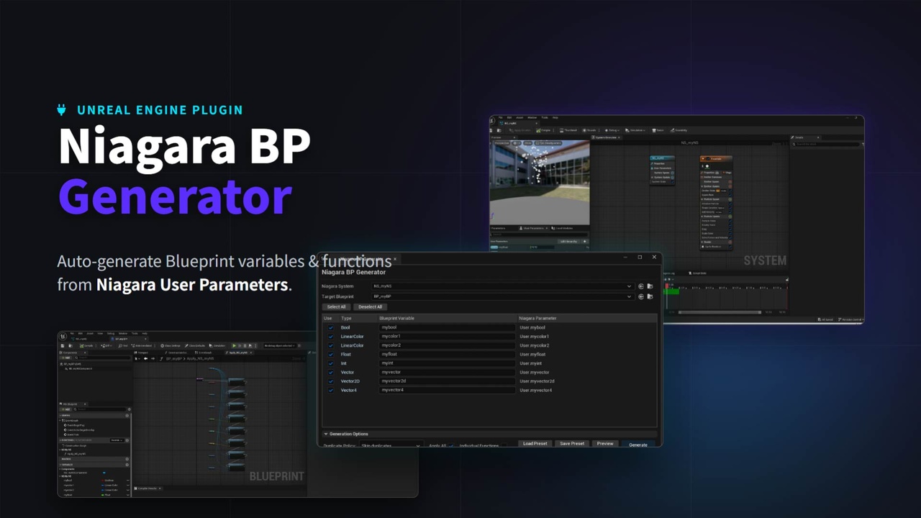
Task: Click plug icon beside Unreal Engine Plugin
Action: click(x=62, y=109)
